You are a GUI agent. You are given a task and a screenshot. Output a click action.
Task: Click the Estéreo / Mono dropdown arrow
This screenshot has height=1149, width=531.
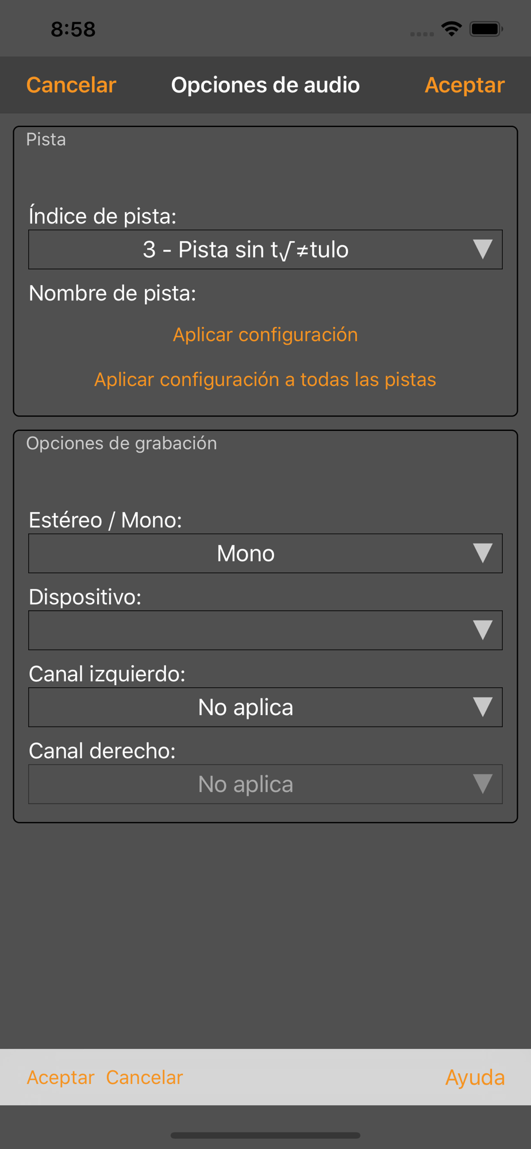(482, 553)
